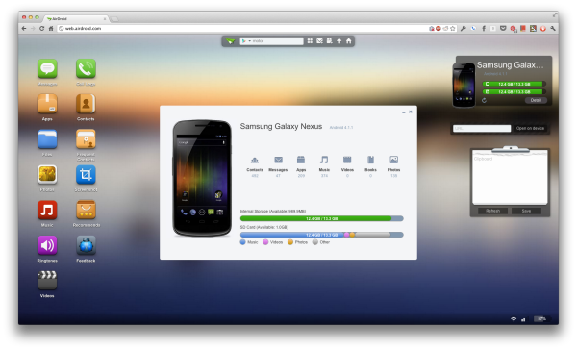Click the home icon in top toolbar

click(x=349, y=41)
